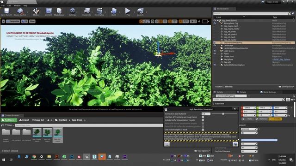Open the Marketplace toolbar icon
Image resolution: width=296 pixels, height=166 pixels.
tap(59, 12)
